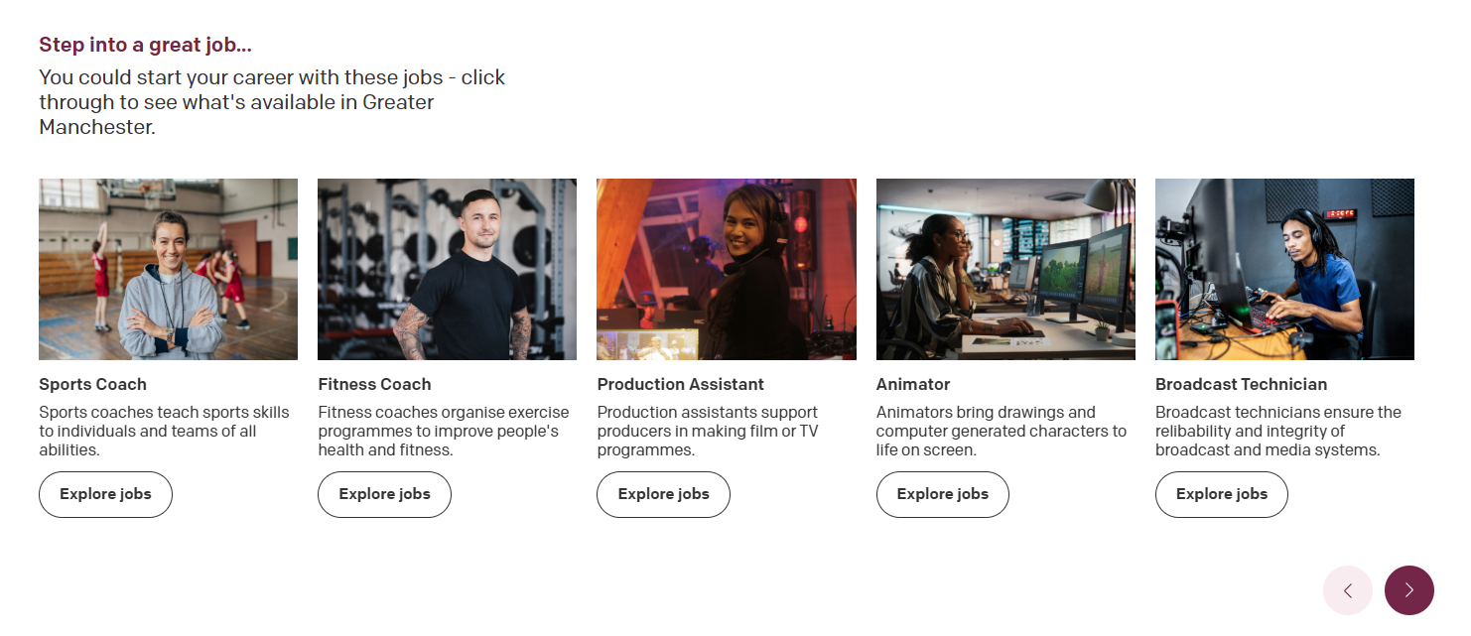This screenshot has width=1471, height=636.
Task: Click the previous carousel arrow button
Action: tap(1347, 590)
